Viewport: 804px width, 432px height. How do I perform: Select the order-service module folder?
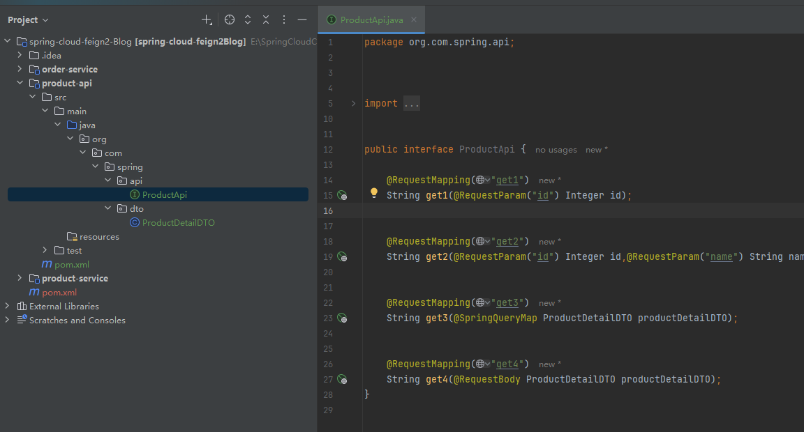[70, 69]
